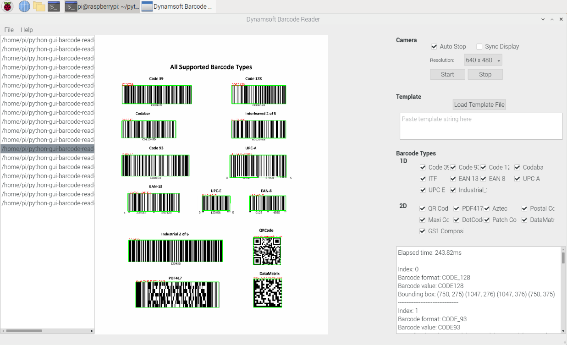
Task: Open the Help menu
Action: pos(27,30)
